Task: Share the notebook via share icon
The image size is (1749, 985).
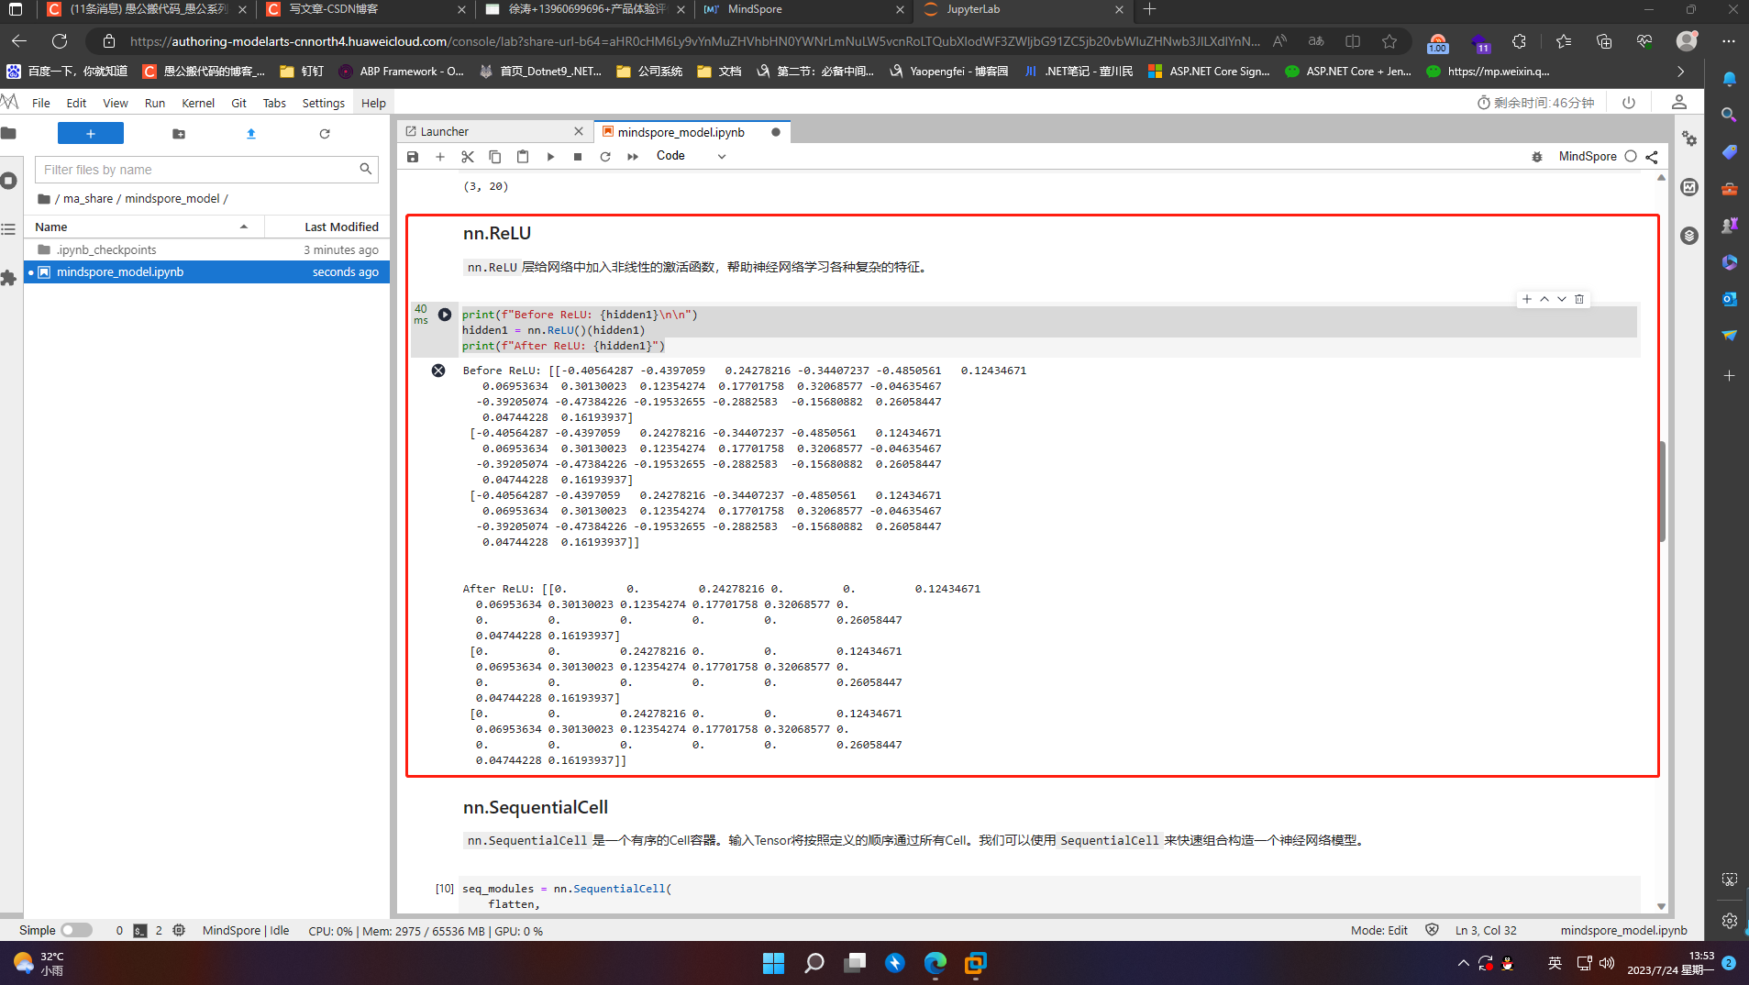Action: click(1652, 157)
